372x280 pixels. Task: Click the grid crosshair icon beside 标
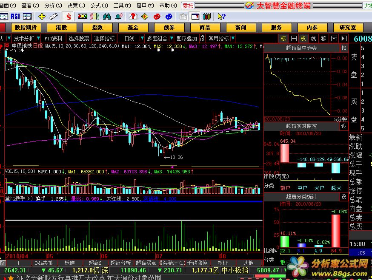pyautogui.click(x=294, y=38)
